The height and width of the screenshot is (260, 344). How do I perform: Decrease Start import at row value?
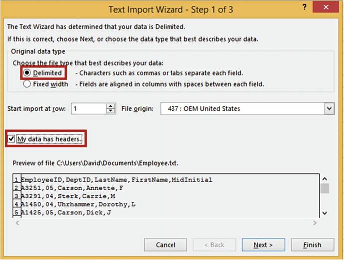[111, 111]
